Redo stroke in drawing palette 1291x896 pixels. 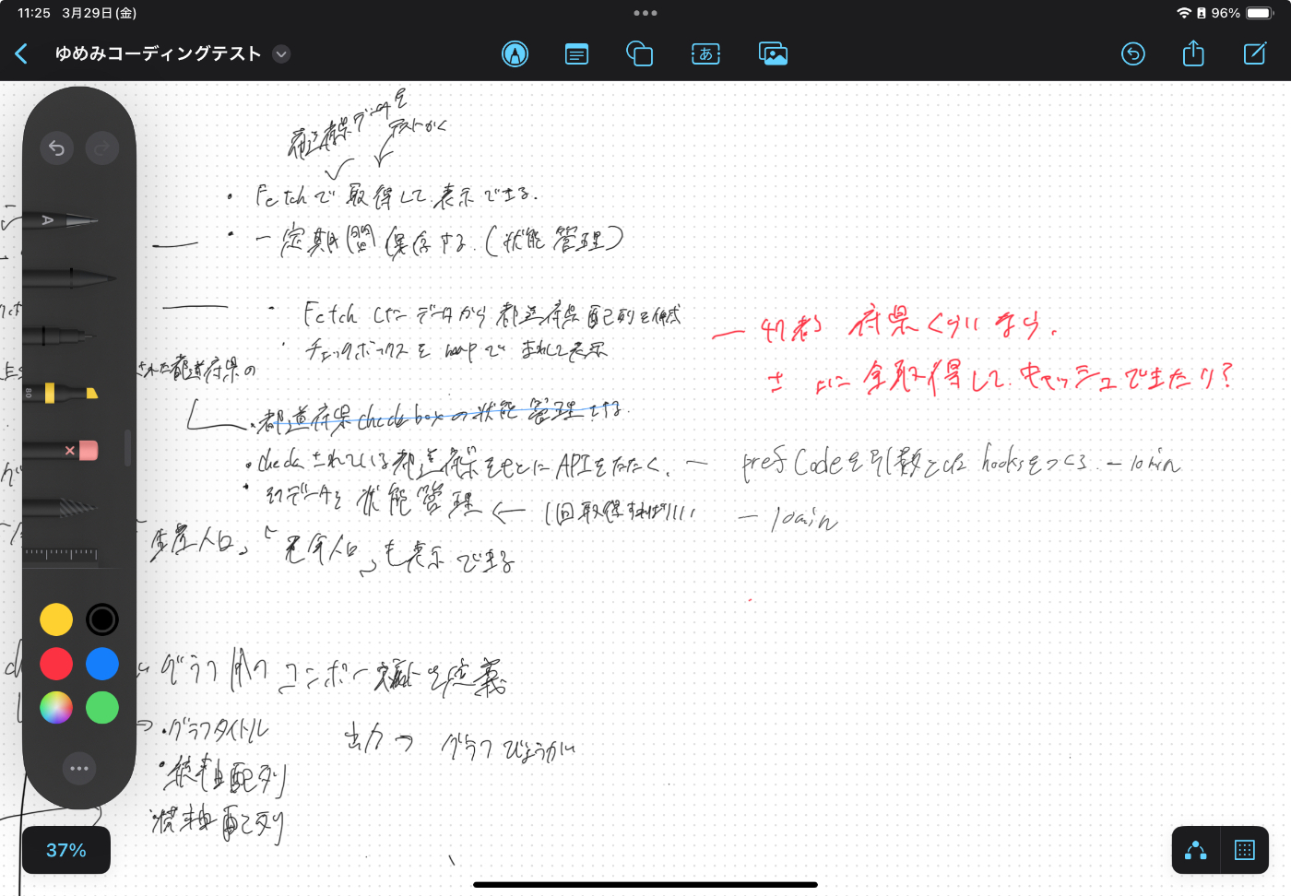point(102,147)
